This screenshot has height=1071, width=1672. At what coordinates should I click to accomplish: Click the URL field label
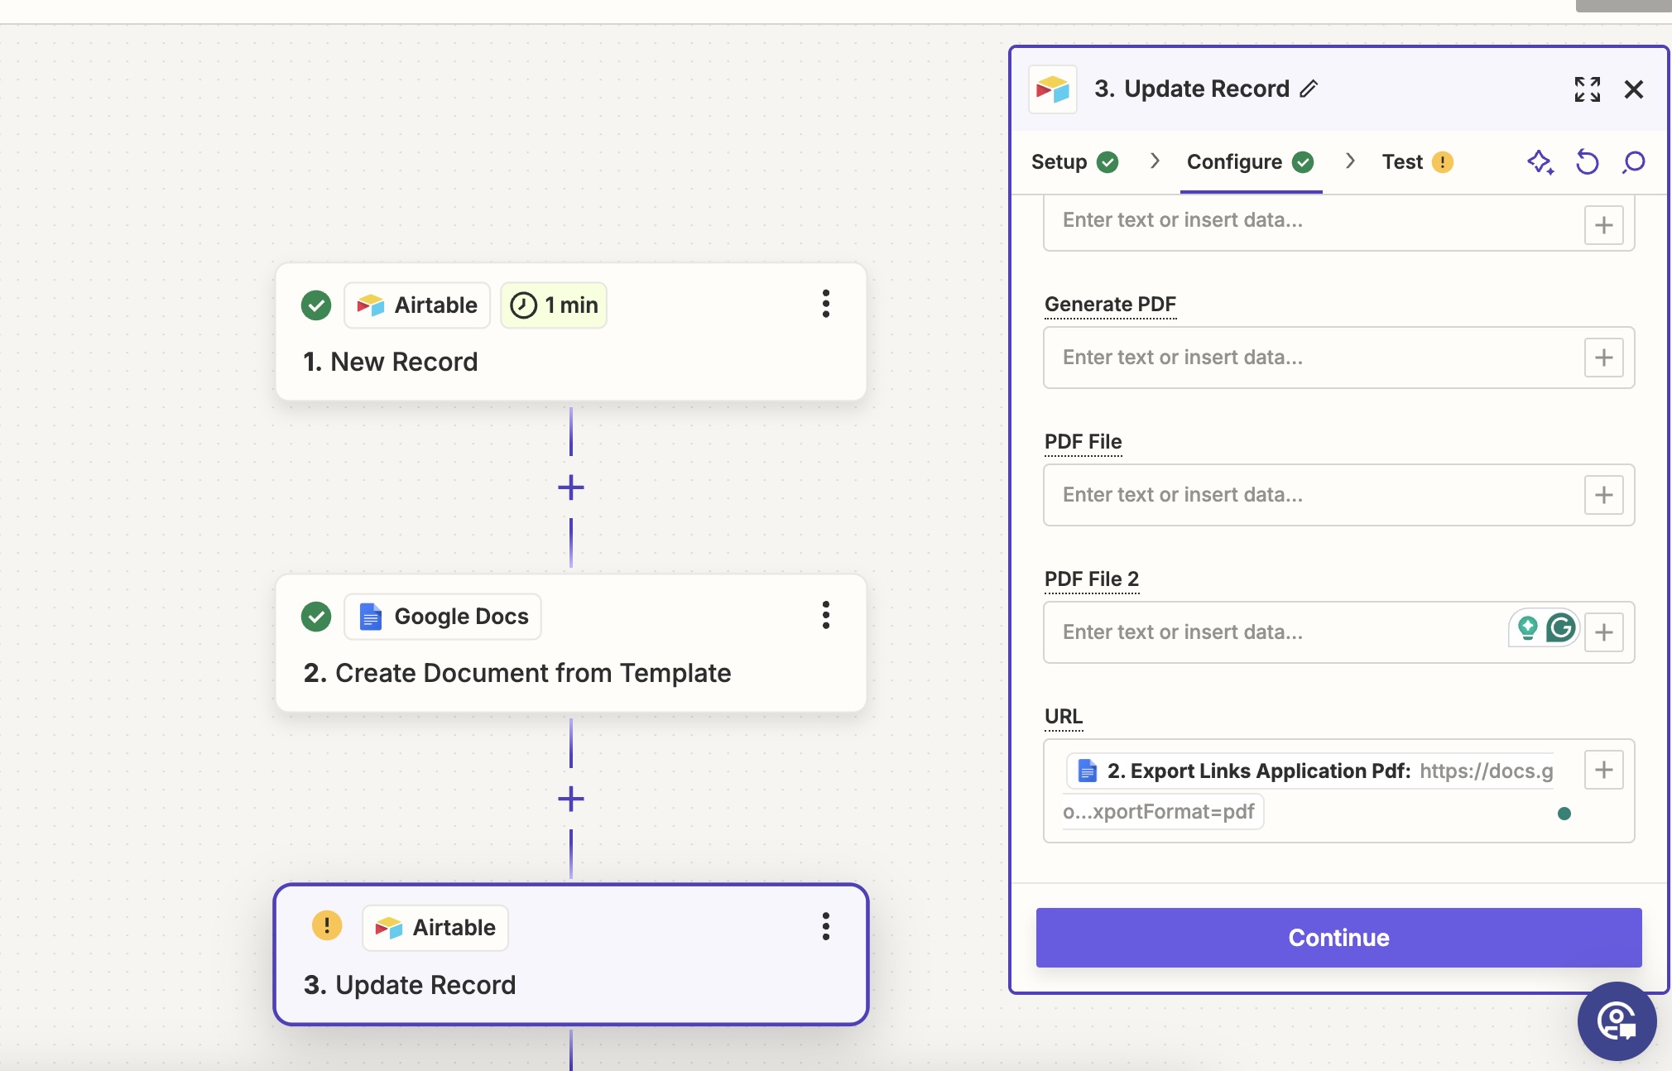click(x=1064, y=717)
